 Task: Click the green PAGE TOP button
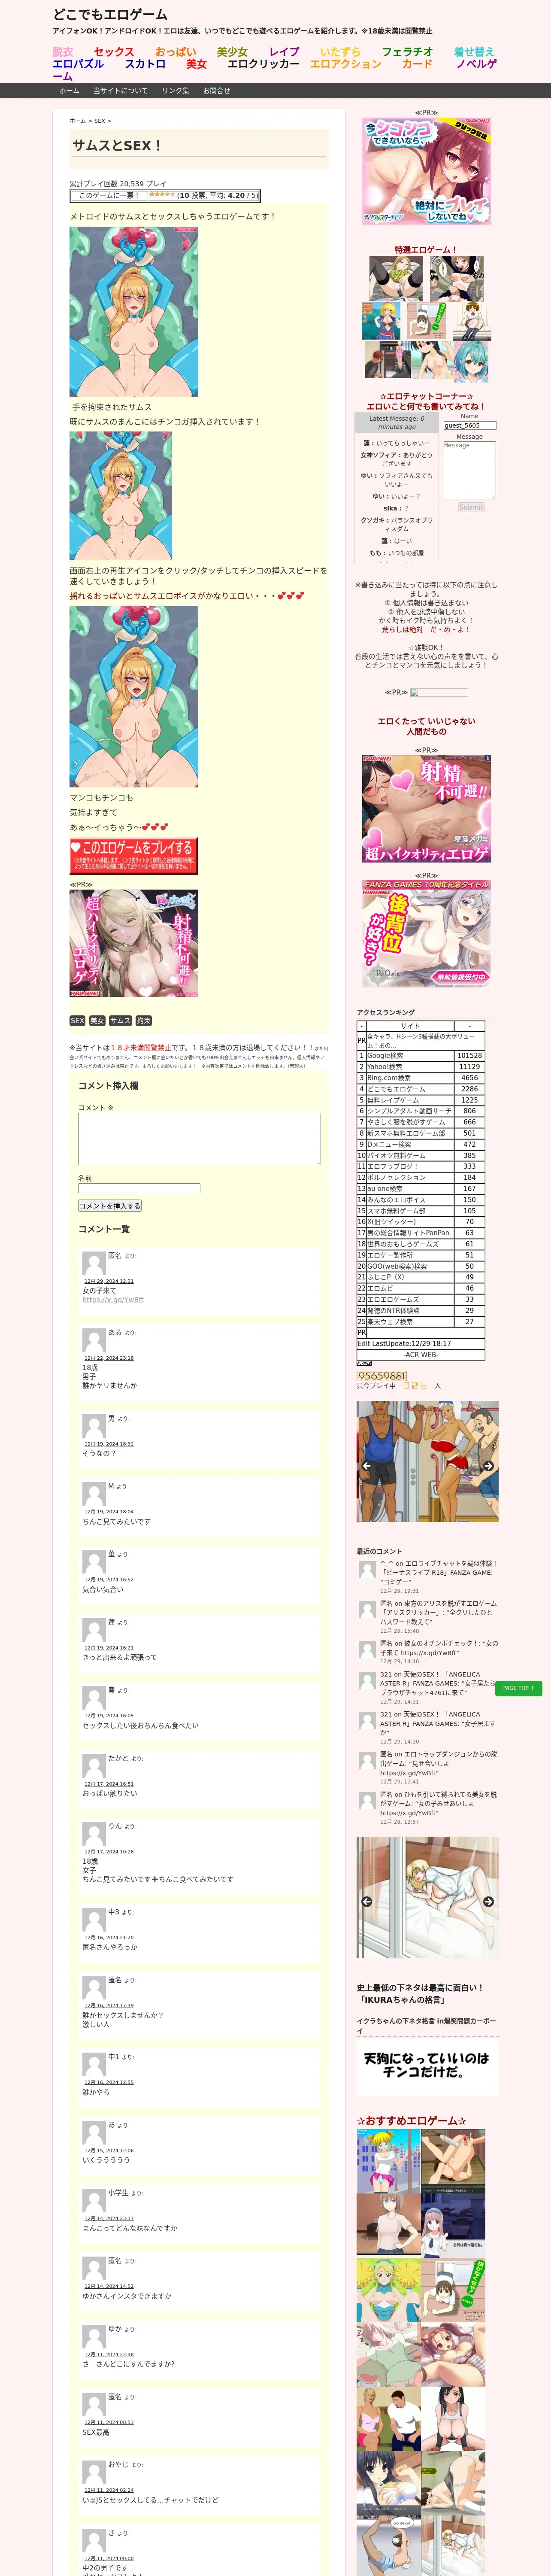click(x=518, y=1688)
